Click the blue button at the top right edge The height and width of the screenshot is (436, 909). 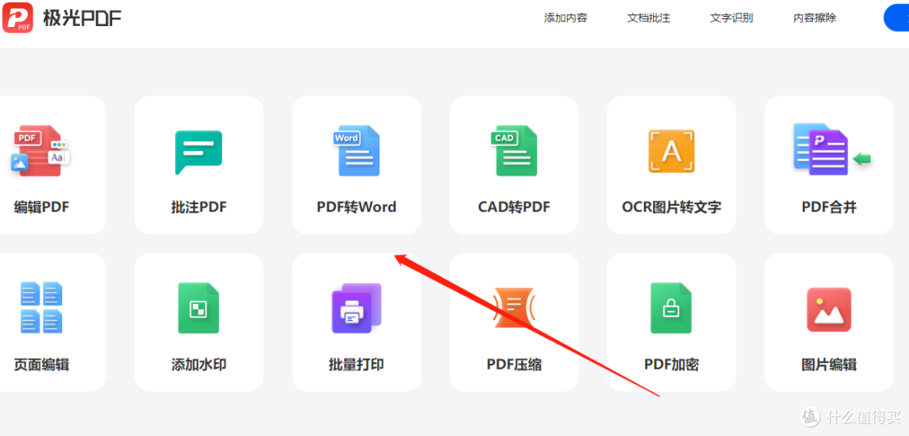[x=896, y=18]
